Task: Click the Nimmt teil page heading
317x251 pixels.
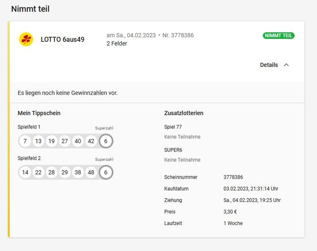Action: click(30, 9)
